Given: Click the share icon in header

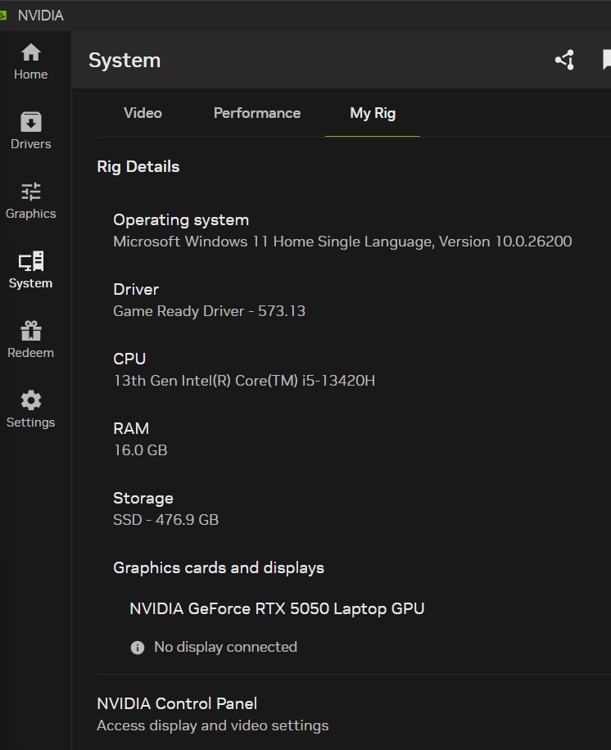Looking at the screenshot, I should [x=564, y=61].
